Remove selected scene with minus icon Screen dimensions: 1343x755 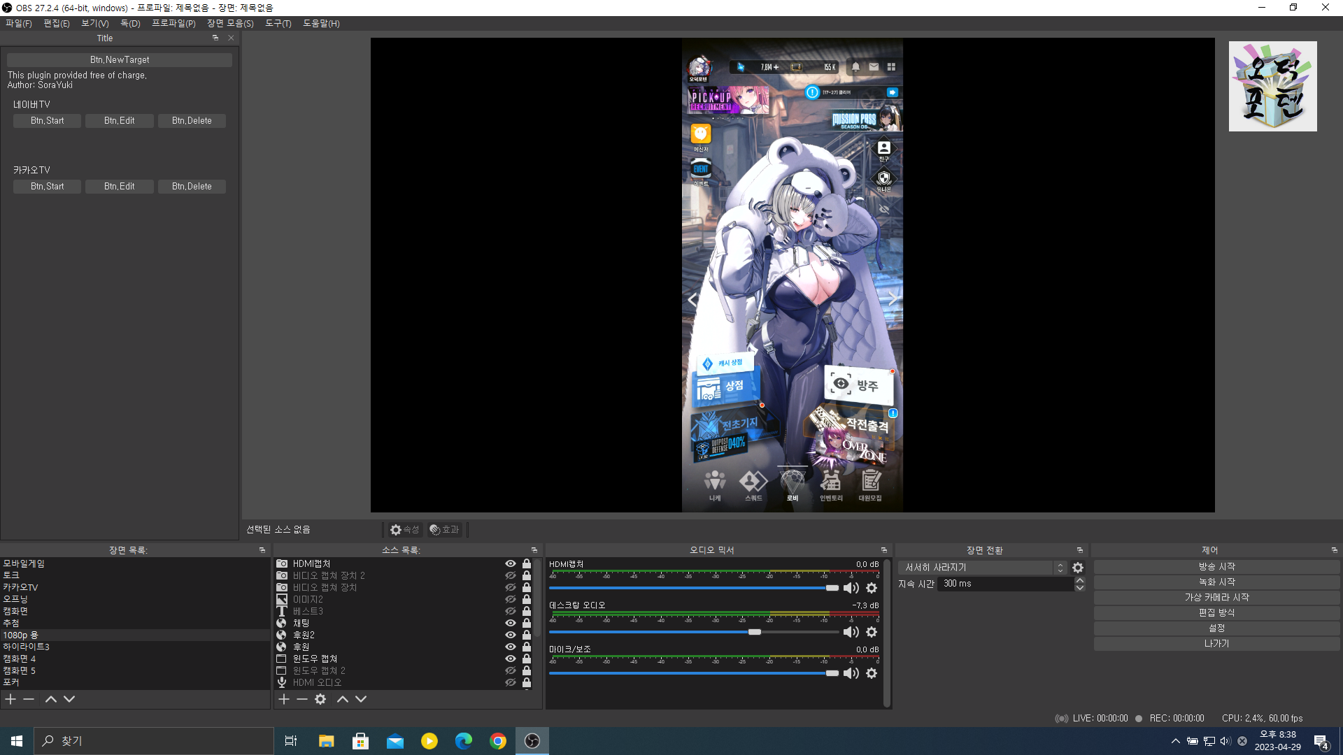click(x=29, y=699)
